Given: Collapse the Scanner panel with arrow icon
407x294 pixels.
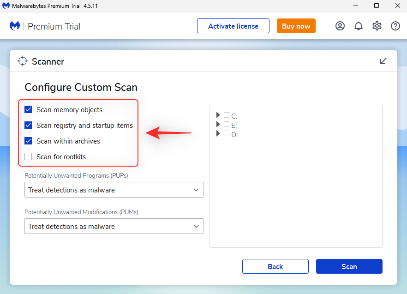Looking at the screenshot, I should point(383,61).
